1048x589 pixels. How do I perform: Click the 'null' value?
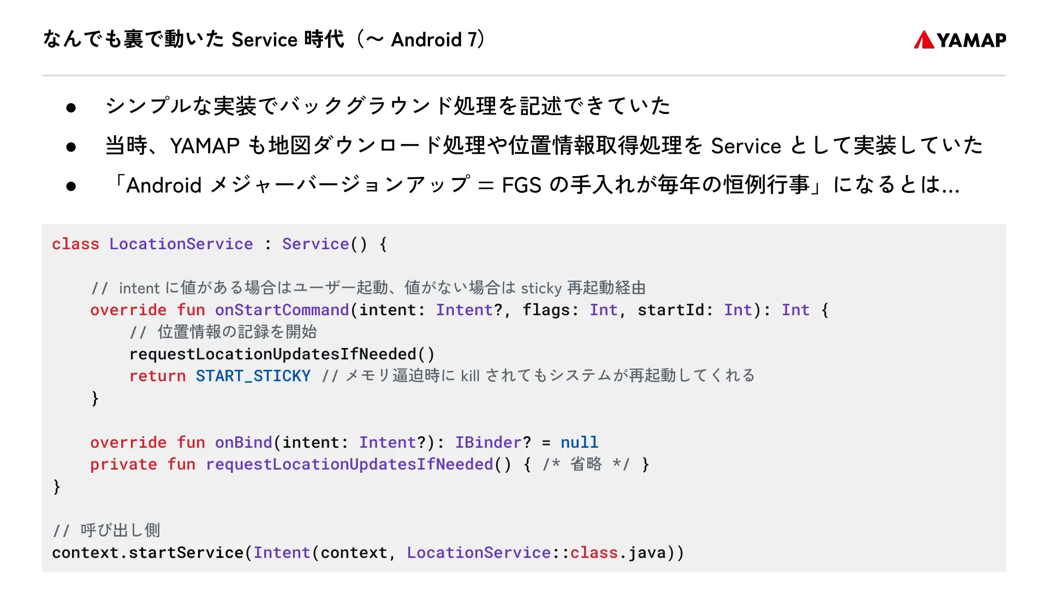pos(580,442)
